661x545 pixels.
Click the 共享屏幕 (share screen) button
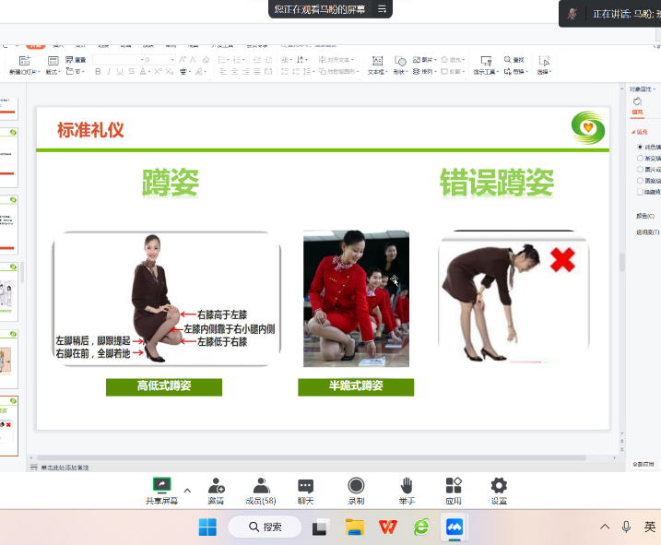[161, 486]
